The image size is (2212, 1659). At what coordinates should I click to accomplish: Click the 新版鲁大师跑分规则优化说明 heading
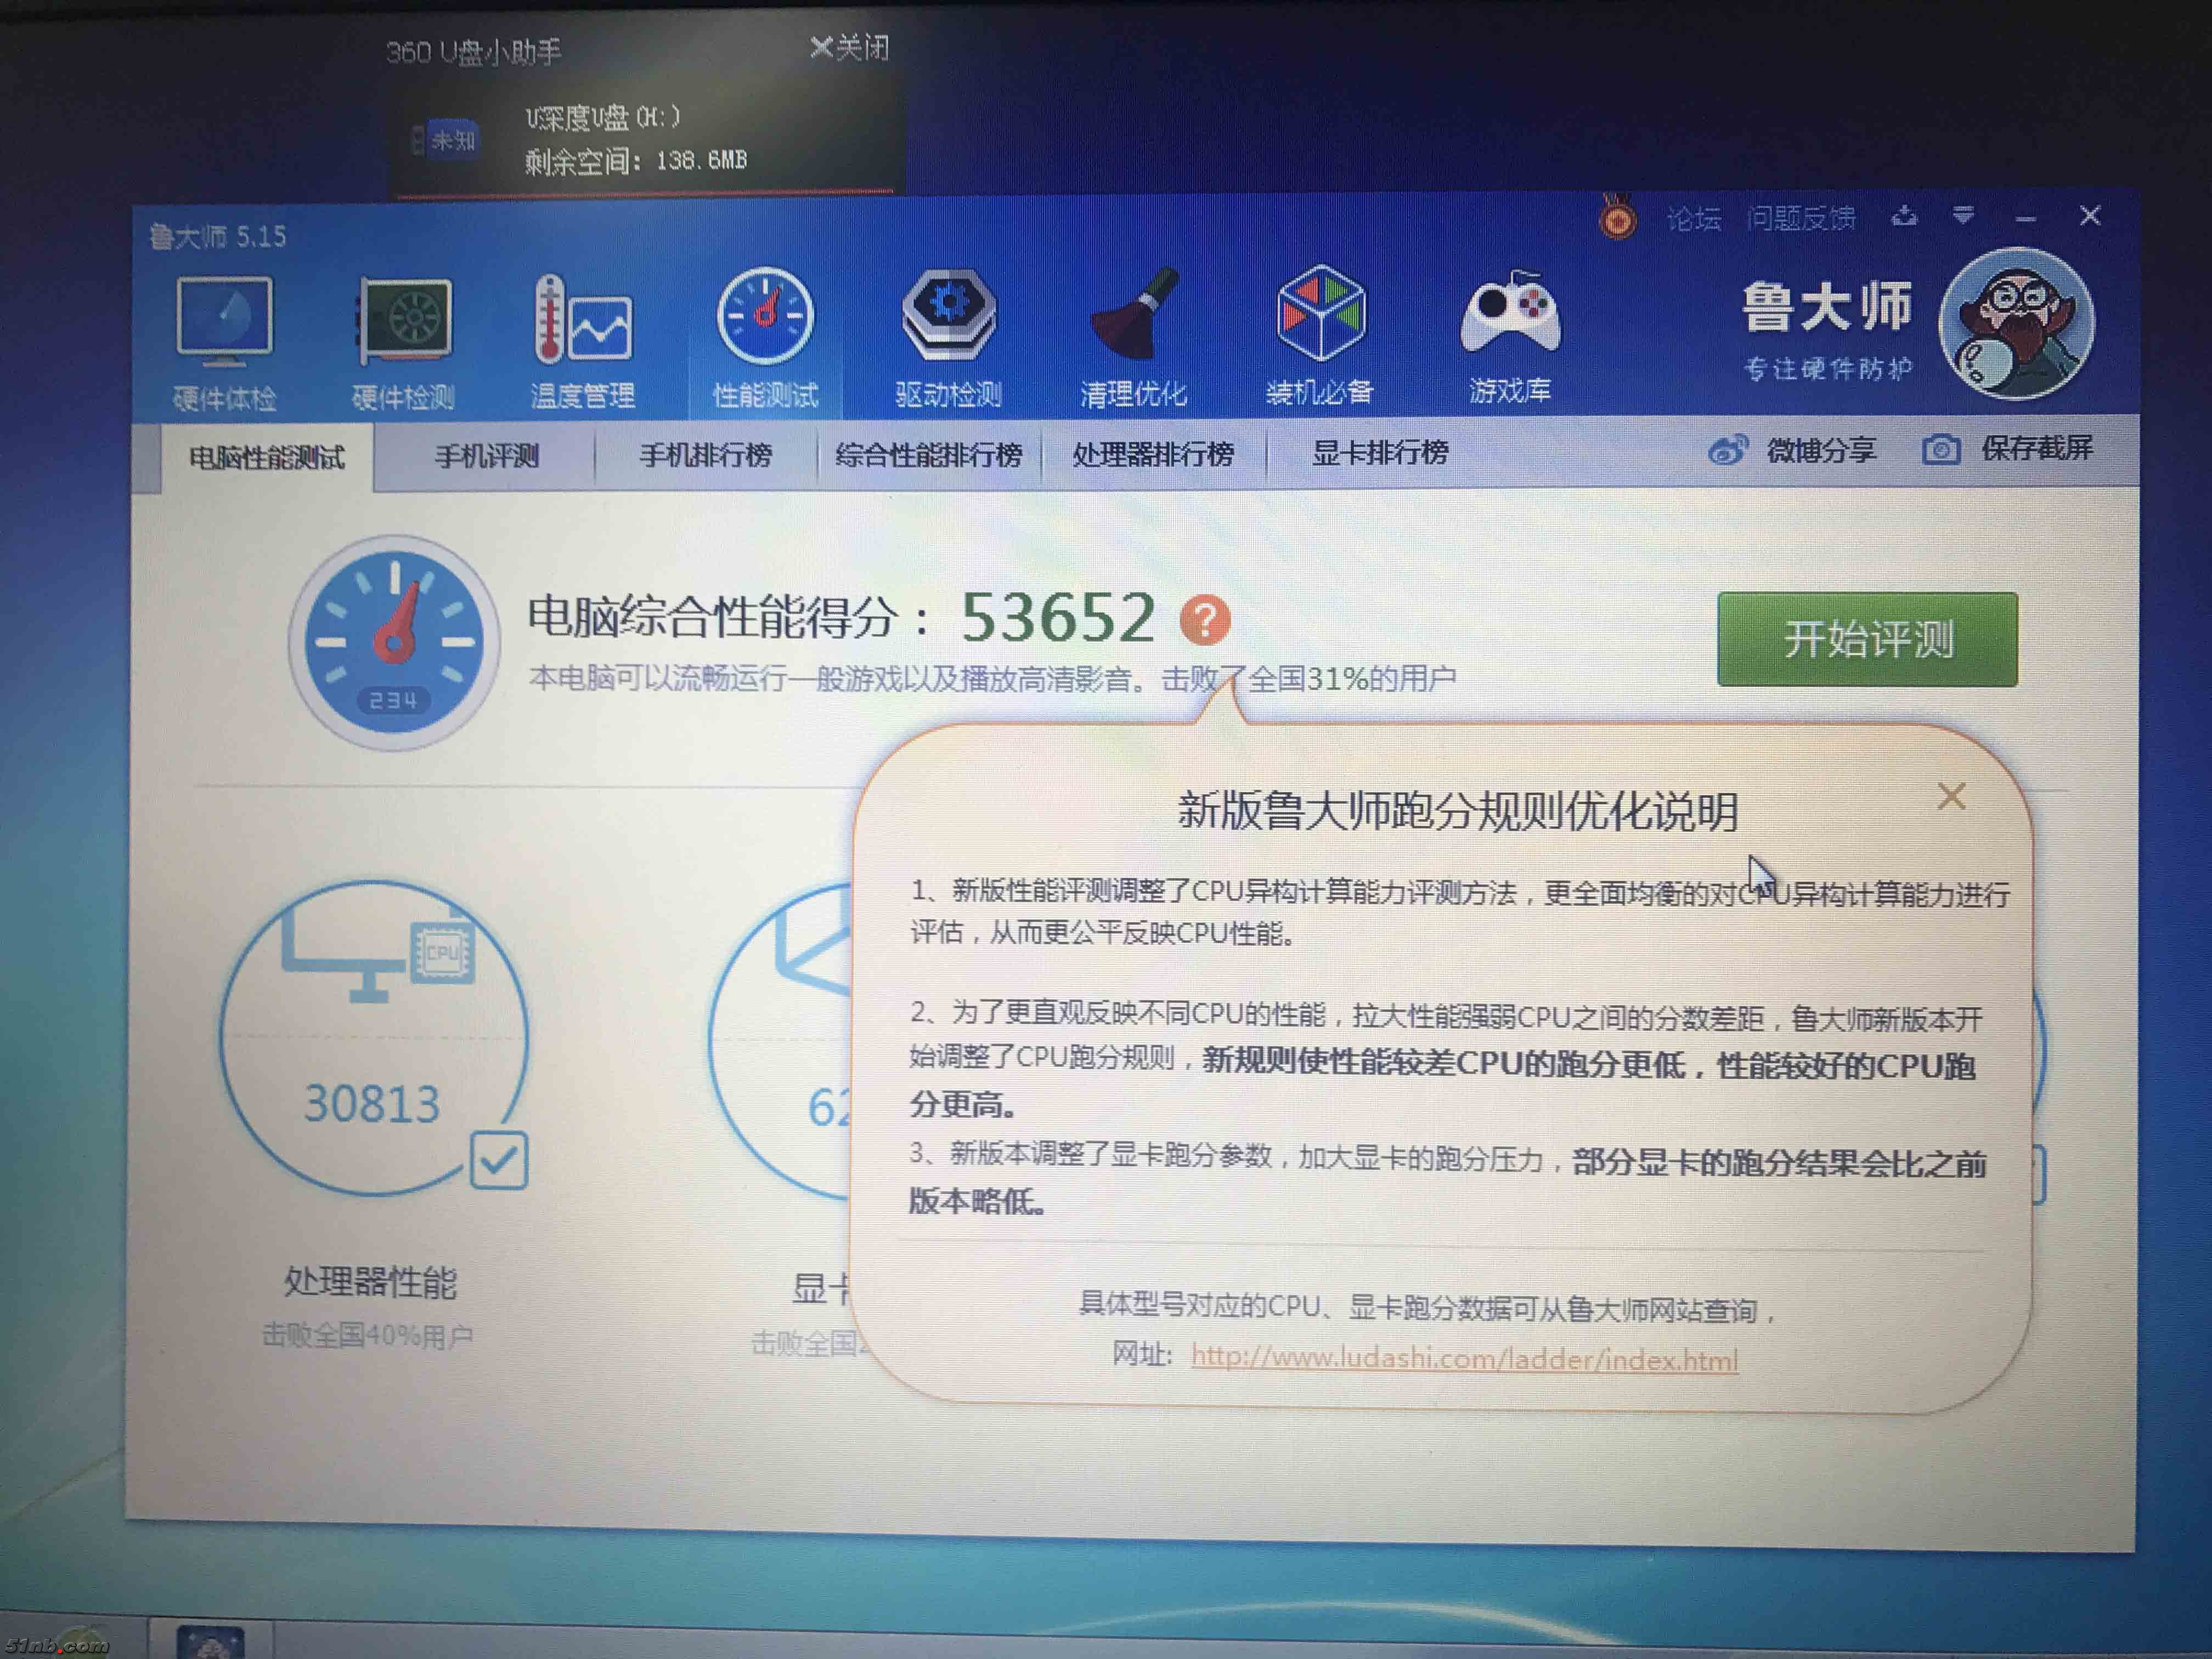pyautogui.click(x=1458, y=811)
